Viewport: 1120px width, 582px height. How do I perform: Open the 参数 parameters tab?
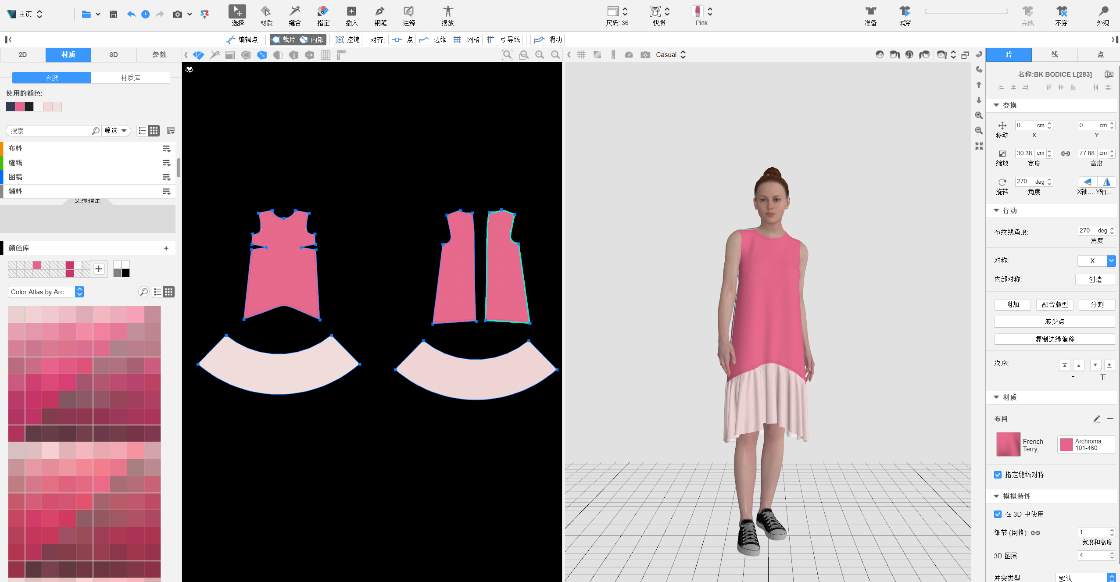tap(159, 55)
